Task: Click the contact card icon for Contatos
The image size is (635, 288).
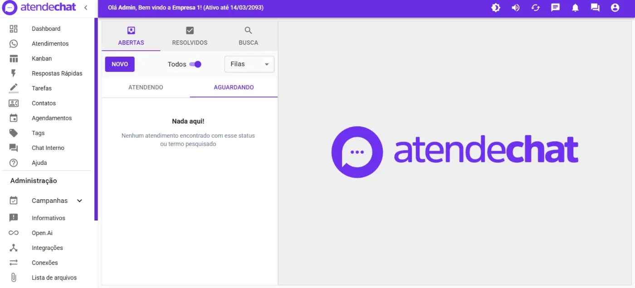Action: point(14,103)
